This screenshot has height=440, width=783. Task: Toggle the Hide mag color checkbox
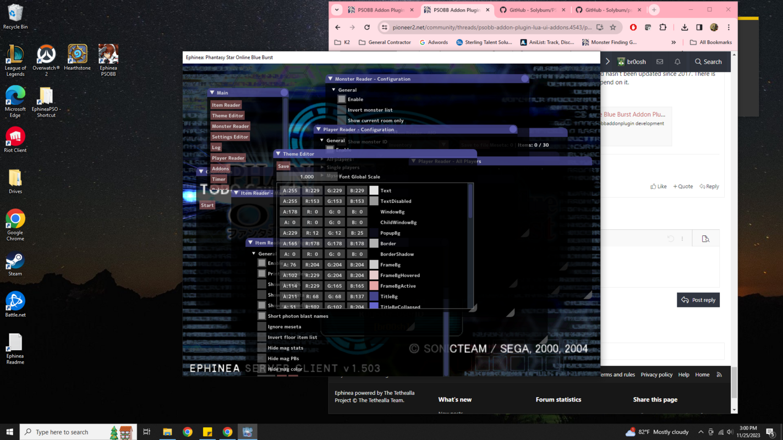coord(262,369)
